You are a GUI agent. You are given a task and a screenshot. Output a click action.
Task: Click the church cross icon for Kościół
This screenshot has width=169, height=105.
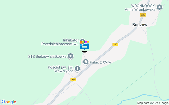pos(77,69)
